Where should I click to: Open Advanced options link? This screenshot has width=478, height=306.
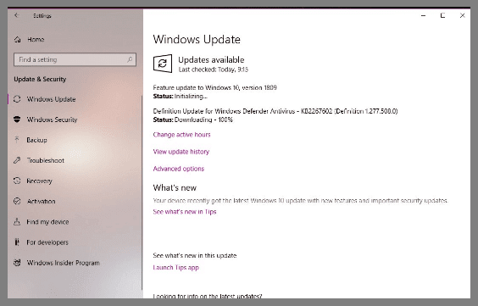pos(179,169)
